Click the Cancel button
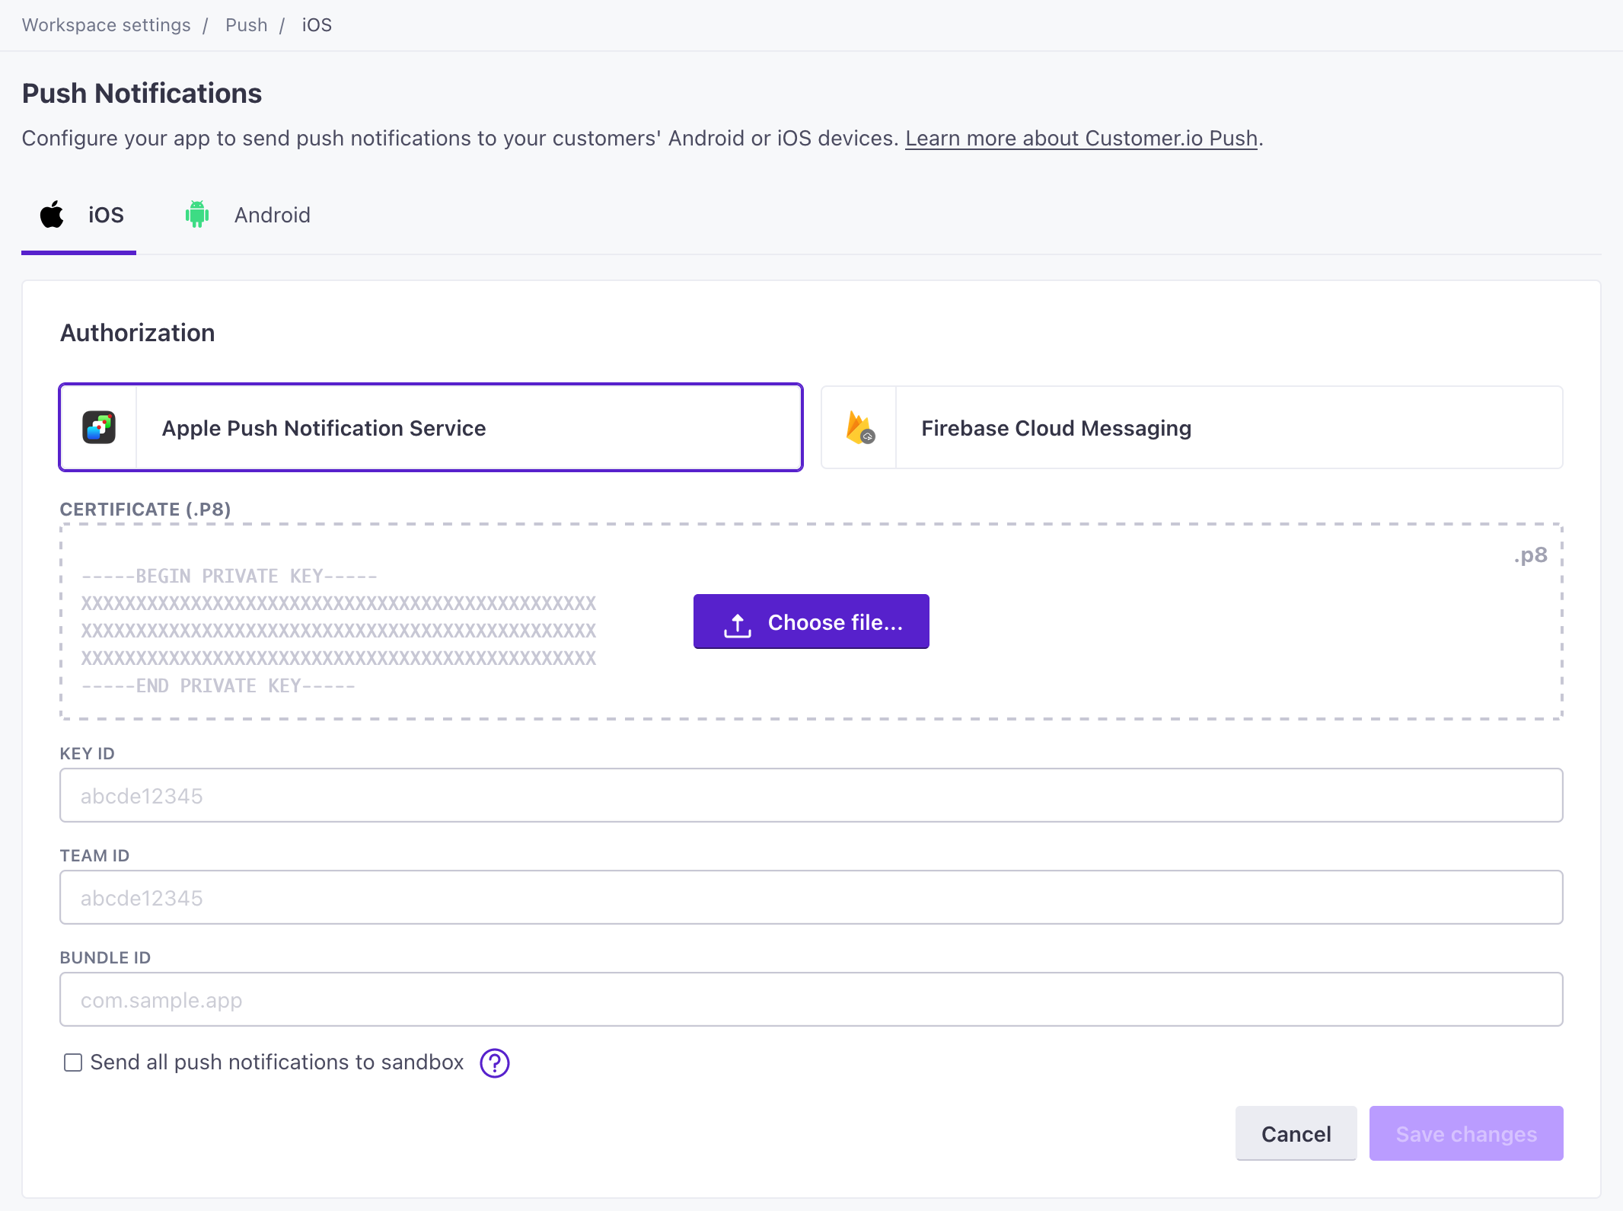 (x=1295, y=1133)
